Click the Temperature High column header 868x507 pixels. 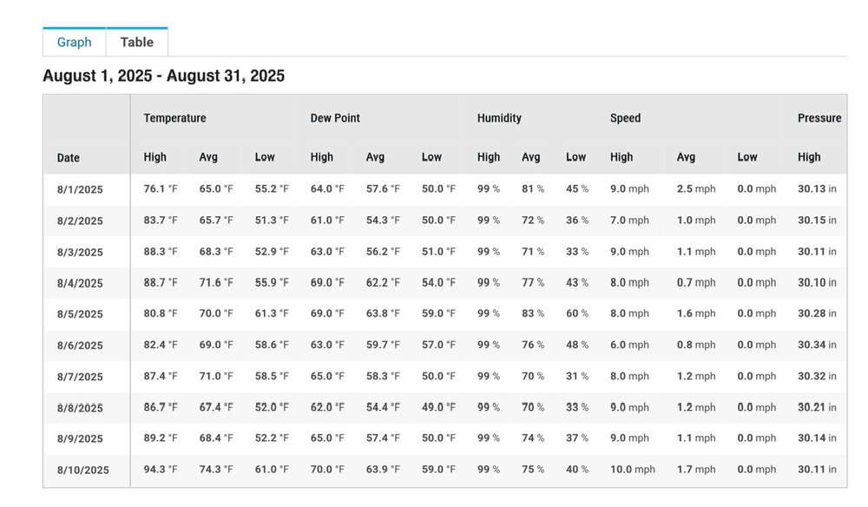[155, 157]
